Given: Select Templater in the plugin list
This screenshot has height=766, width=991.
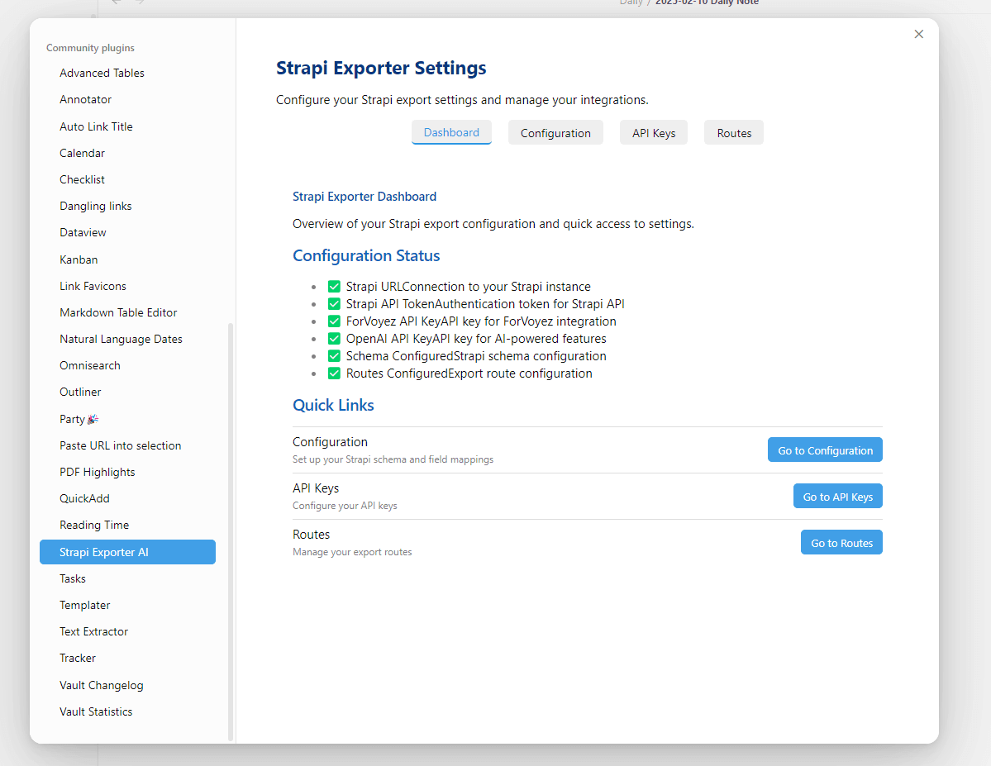Looking at the screenshot, I should tap(84, 605).
